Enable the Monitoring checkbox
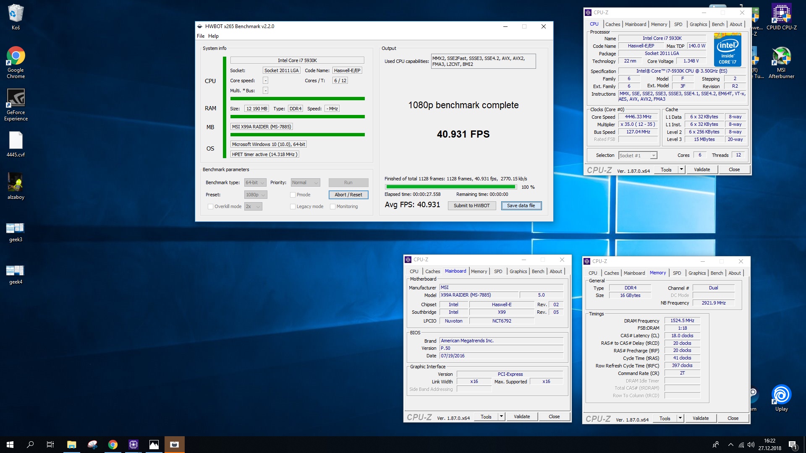Screen dimensions: 806x453 coord(332,206)
